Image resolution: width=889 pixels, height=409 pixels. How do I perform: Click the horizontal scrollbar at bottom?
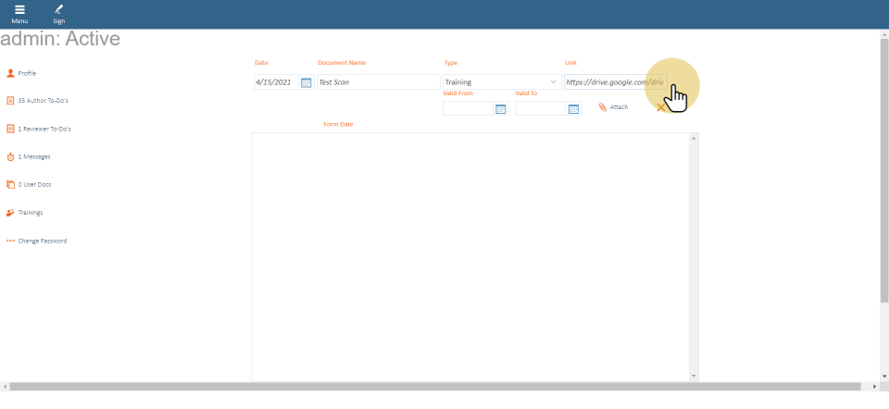tap(435, 386)
